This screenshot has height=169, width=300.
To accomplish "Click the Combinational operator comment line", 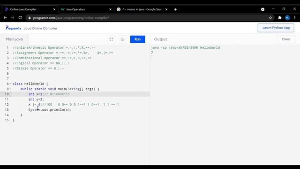I will [x=52, y=58].
